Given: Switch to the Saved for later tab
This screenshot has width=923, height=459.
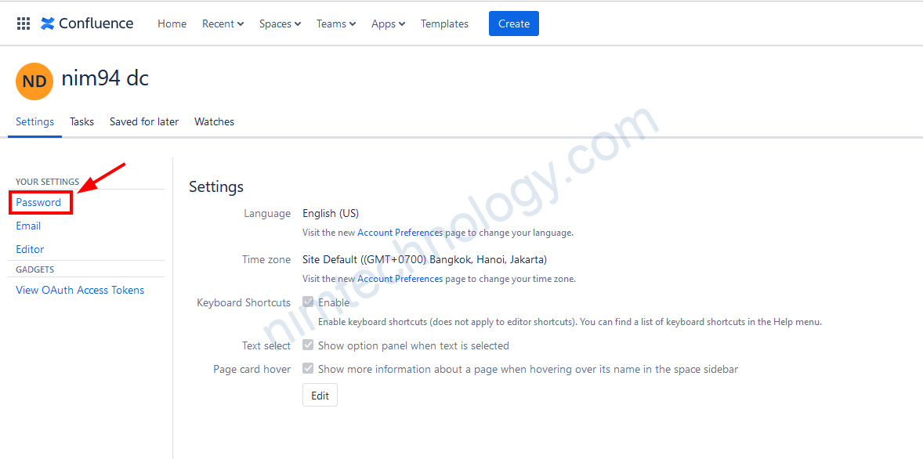Looking at the screenshot, I should (144, 121).
